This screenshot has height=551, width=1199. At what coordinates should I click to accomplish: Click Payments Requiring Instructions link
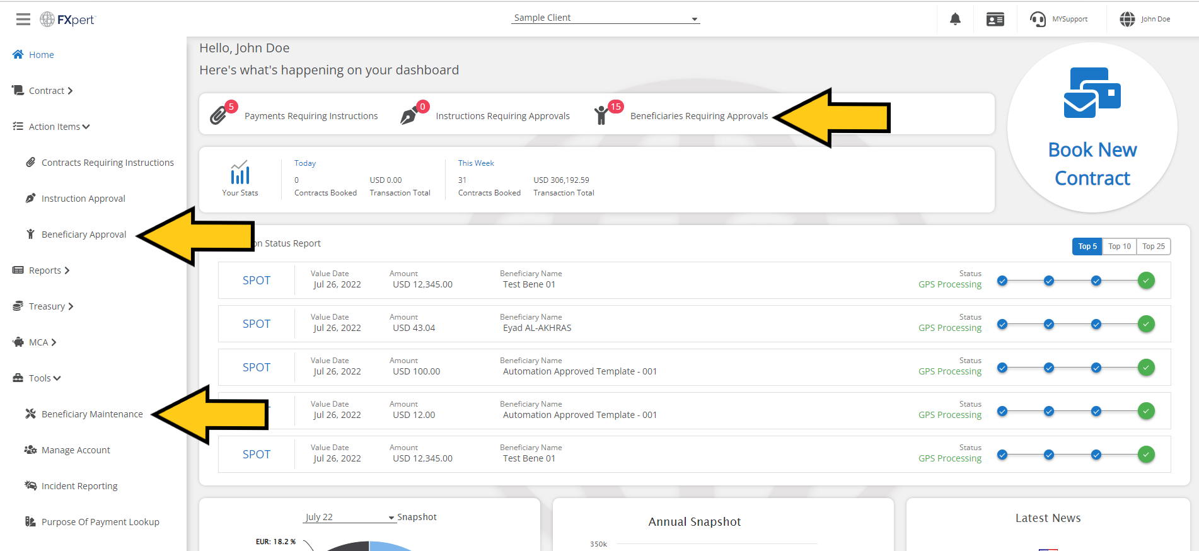tap(311, 116)
